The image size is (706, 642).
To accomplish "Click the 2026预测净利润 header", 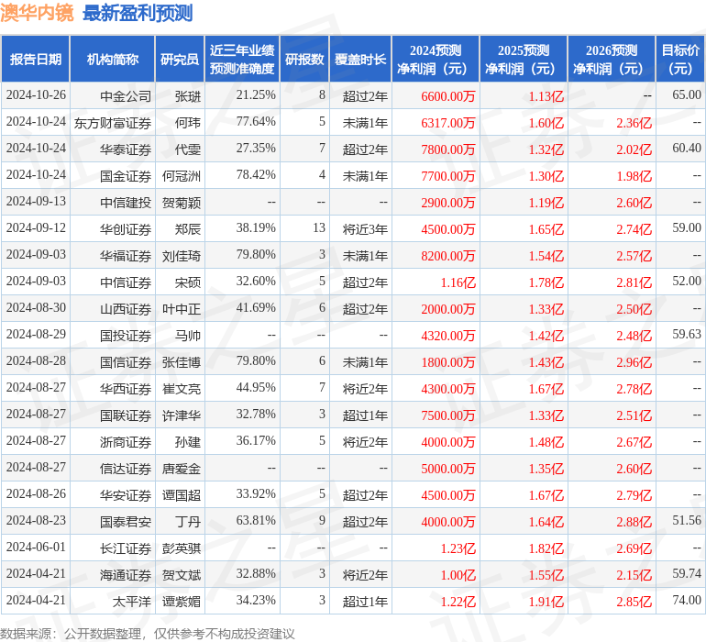I will pyautogui.click(x=612, y=59).
